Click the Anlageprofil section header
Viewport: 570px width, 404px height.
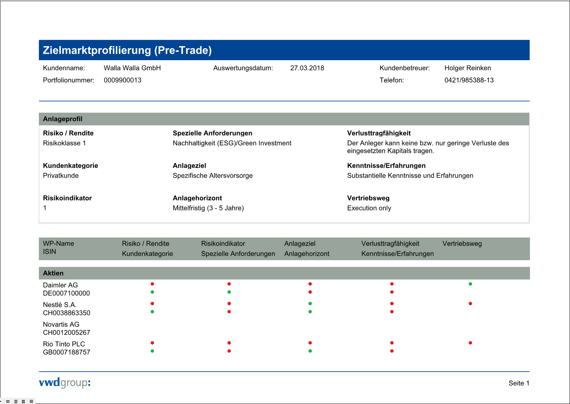tap(62, 119)
